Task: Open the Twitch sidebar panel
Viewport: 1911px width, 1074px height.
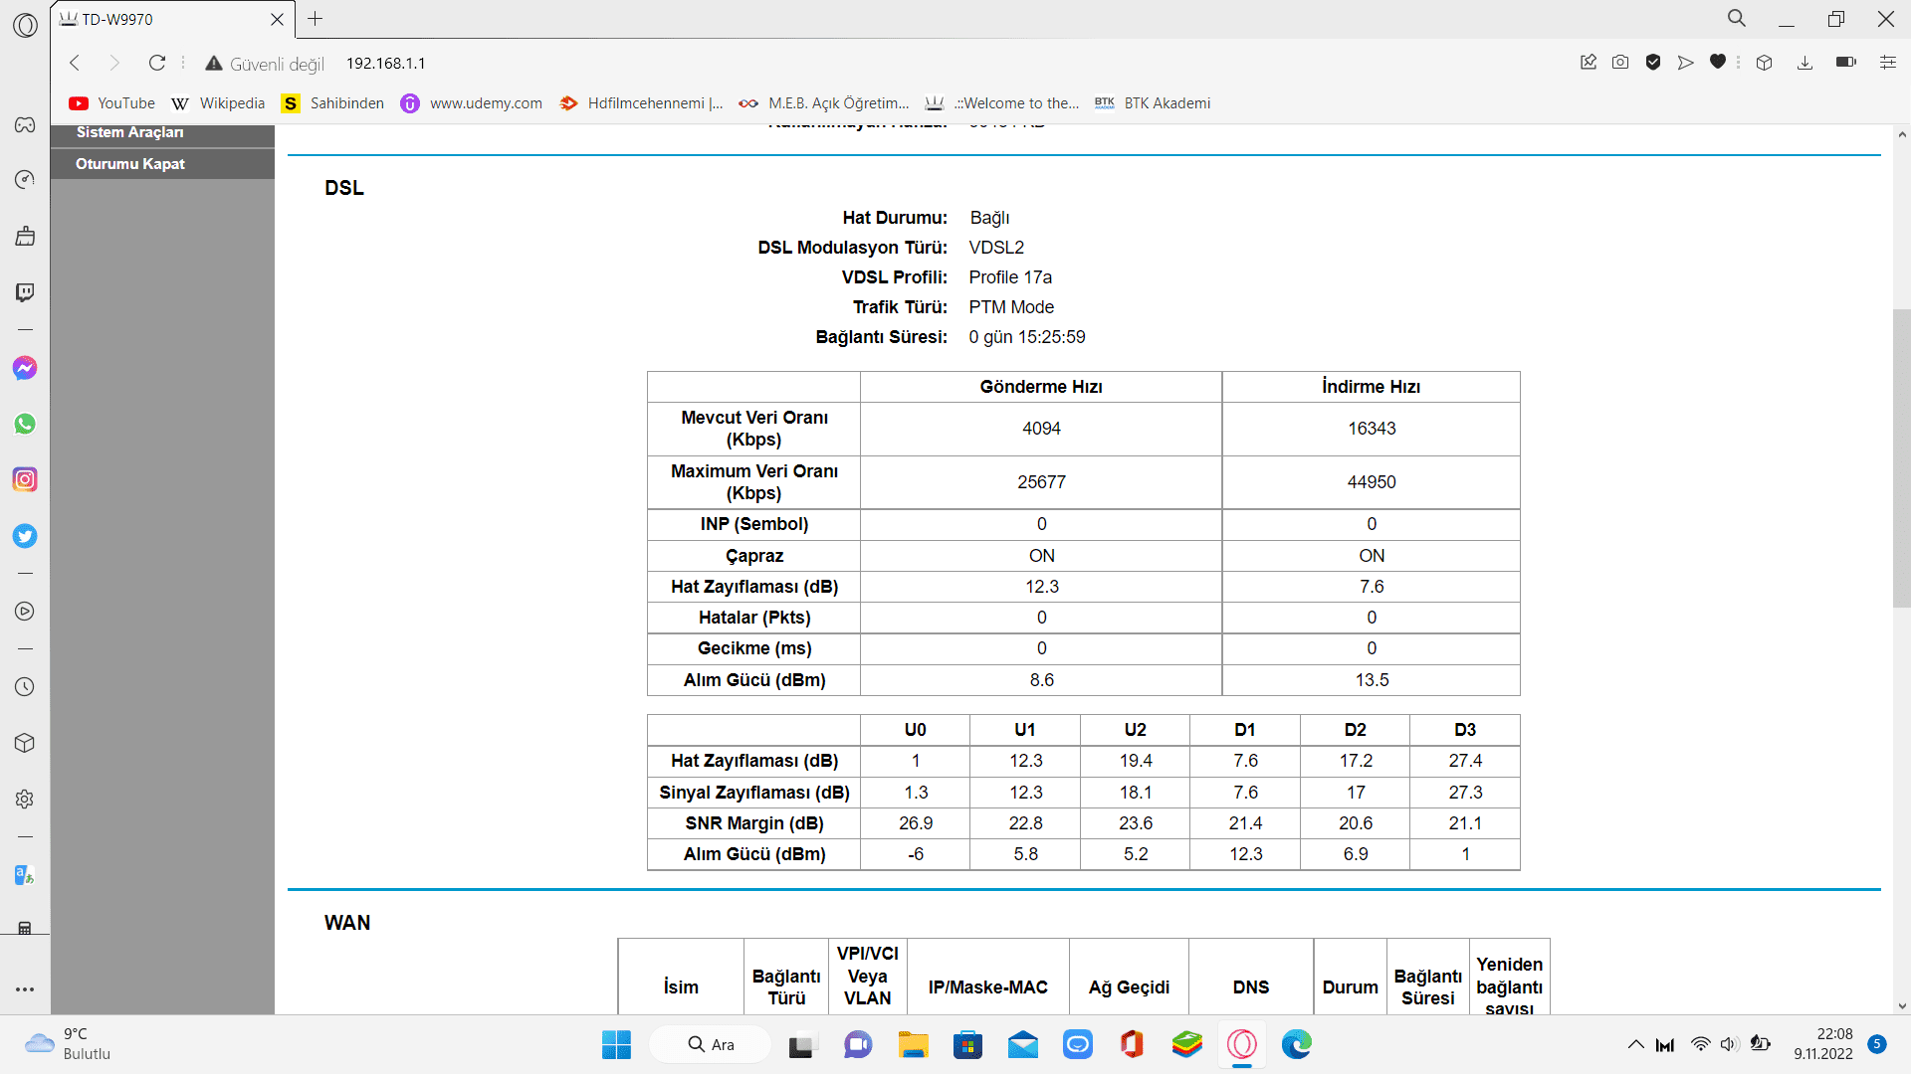Action: point(25,292)
